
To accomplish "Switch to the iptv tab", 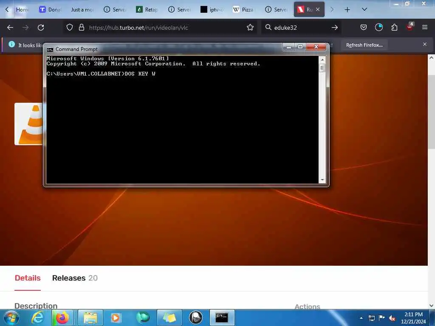I will [x=212, y=10].
